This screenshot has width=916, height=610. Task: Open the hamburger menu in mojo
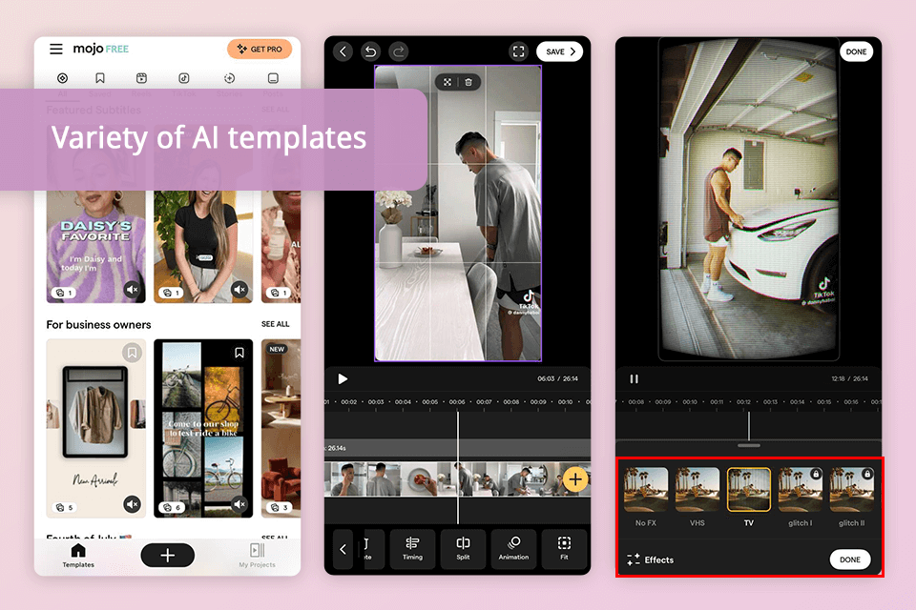tap(56, 49)
